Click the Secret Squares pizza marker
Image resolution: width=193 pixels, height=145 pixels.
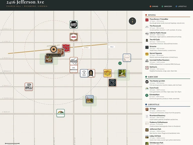point(108,73)
